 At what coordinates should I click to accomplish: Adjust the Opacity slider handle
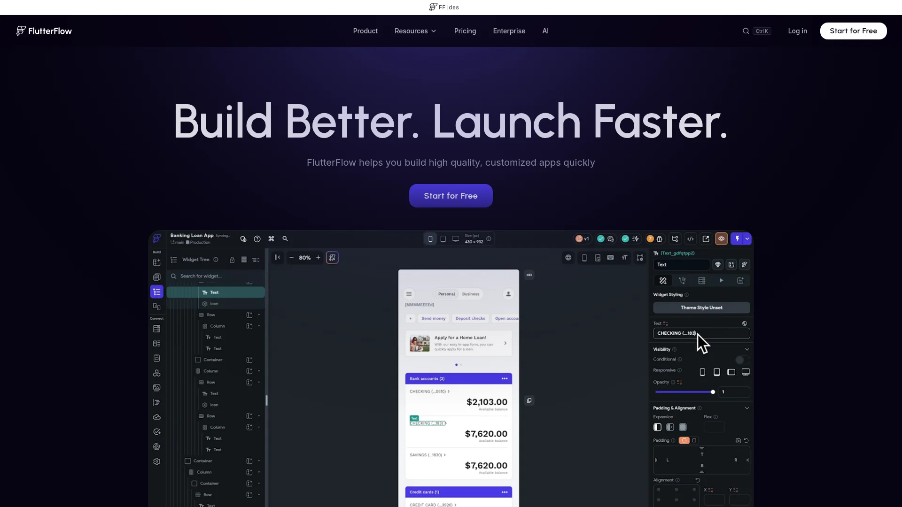[713, 392]
